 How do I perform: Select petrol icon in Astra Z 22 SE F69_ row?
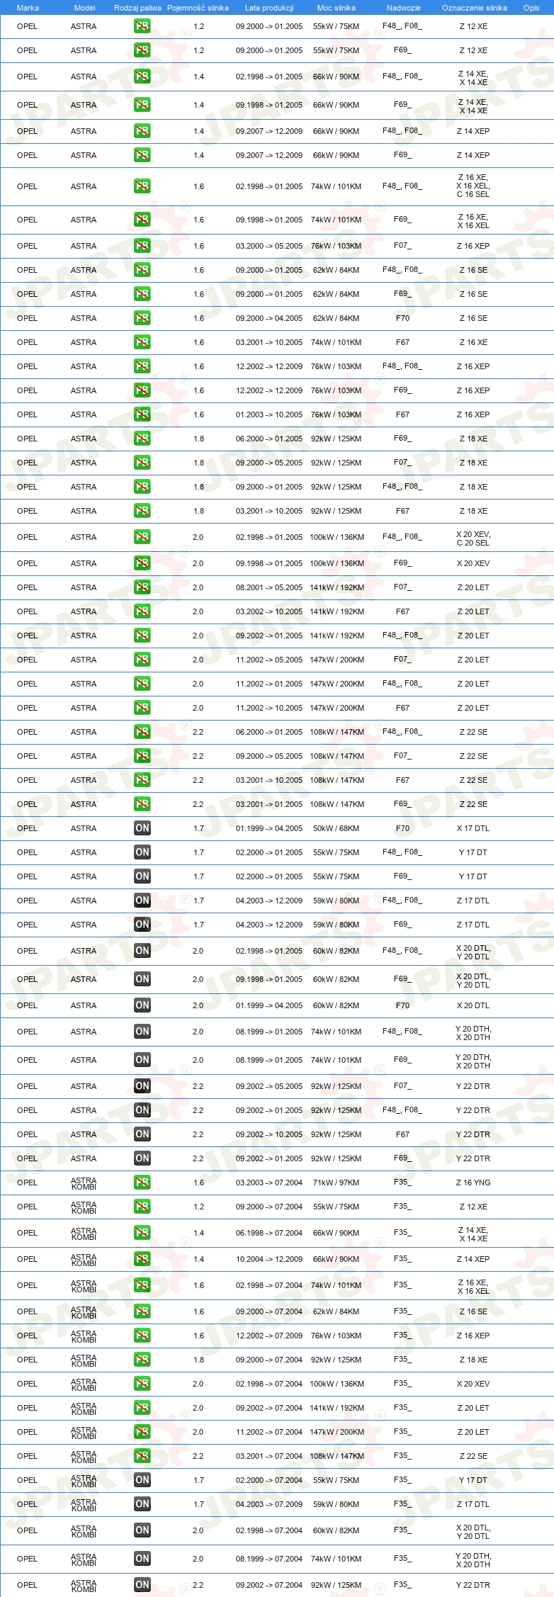tap(142, 804)
